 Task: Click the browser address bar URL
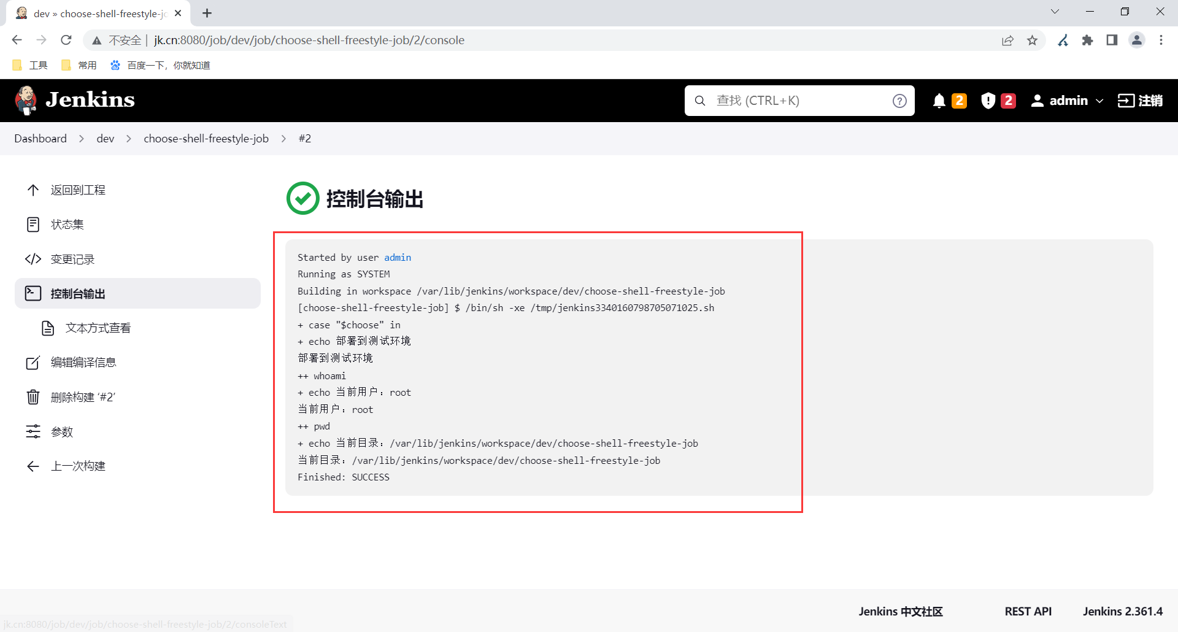pos(309,40)
